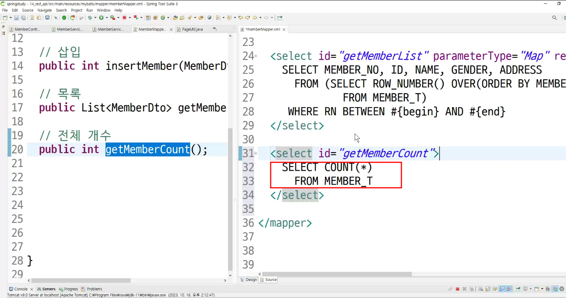Viewport: 566px width, 298px height.
Task: Click the Open Task folder icon
Action: (x=182, y=17)
